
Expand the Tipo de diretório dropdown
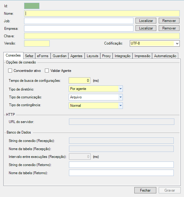point(95,89)
